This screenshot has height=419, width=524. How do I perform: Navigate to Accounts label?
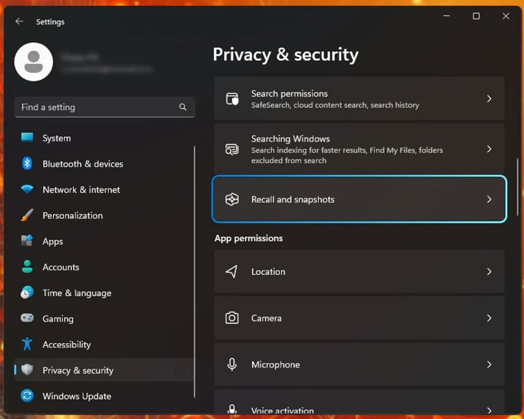61,267
